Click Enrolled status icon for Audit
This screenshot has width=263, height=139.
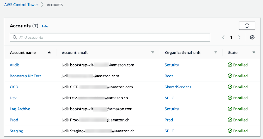pos(230,65)
